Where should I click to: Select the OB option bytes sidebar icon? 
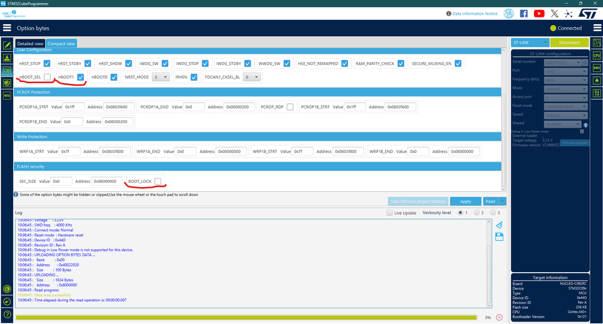pos(7,71)
